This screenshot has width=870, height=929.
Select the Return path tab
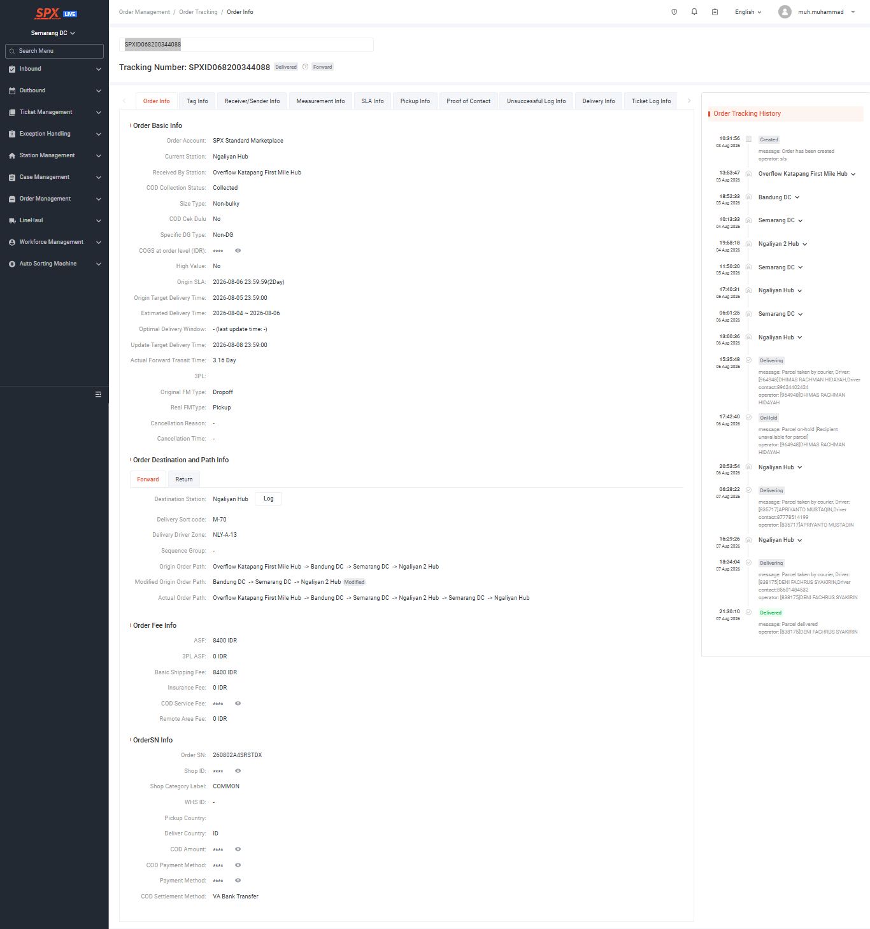click(184, 479)
